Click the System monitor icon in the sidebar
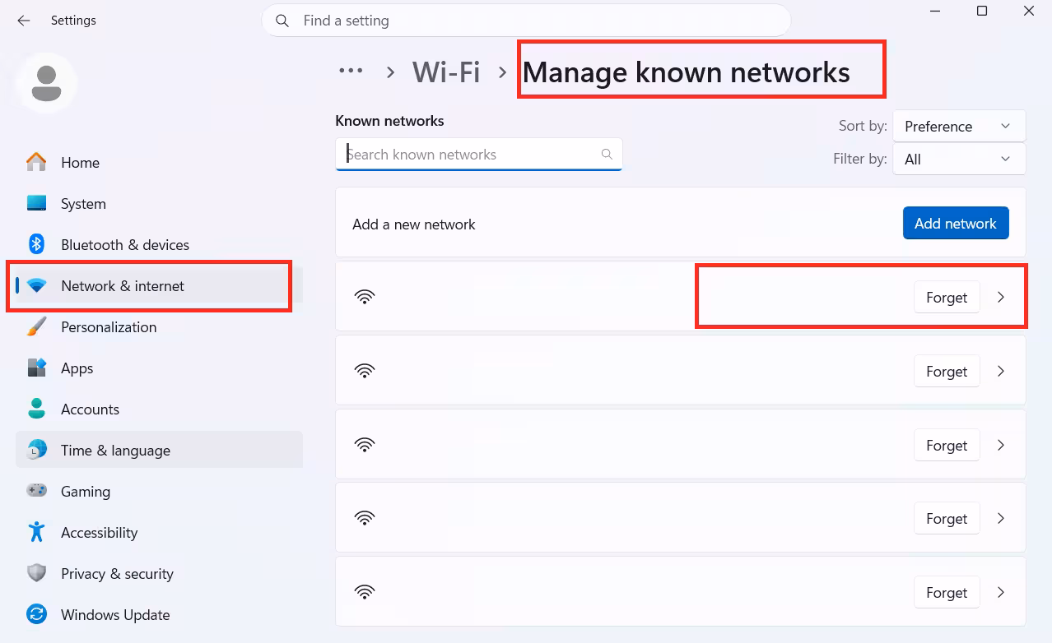This screenshot has width=1052, height=643. (36, 203)
